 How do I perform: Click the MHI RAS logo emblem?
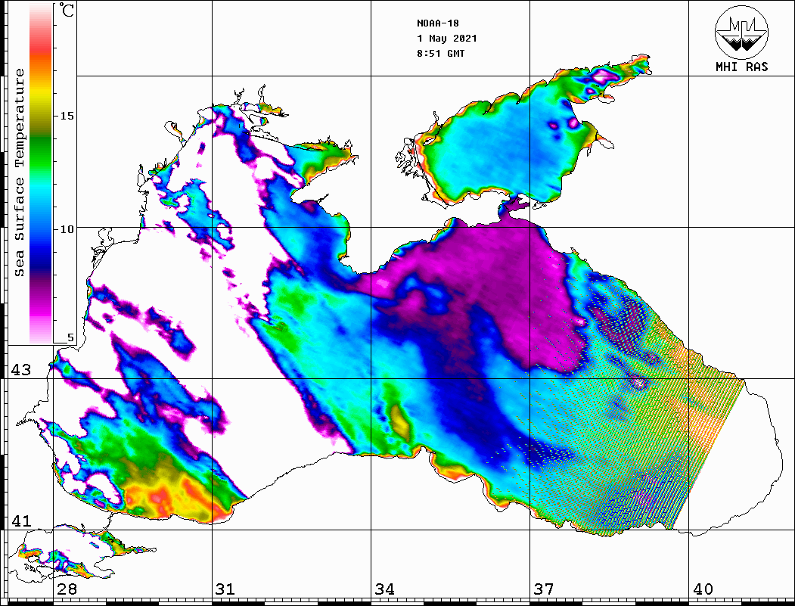[741, 33]
